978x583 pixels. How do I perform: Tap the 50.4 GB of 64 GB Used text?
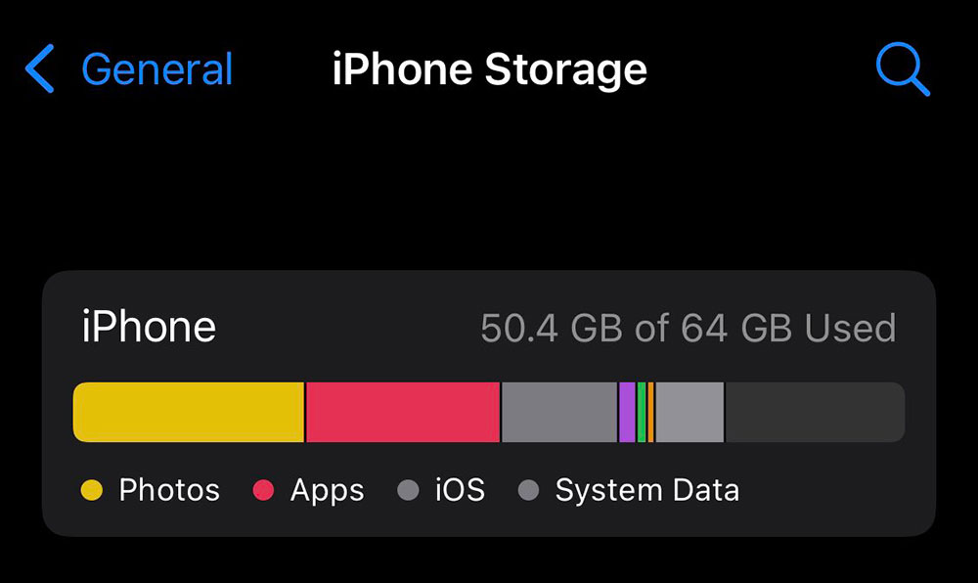pyautogui.click(x=689, y=328)
